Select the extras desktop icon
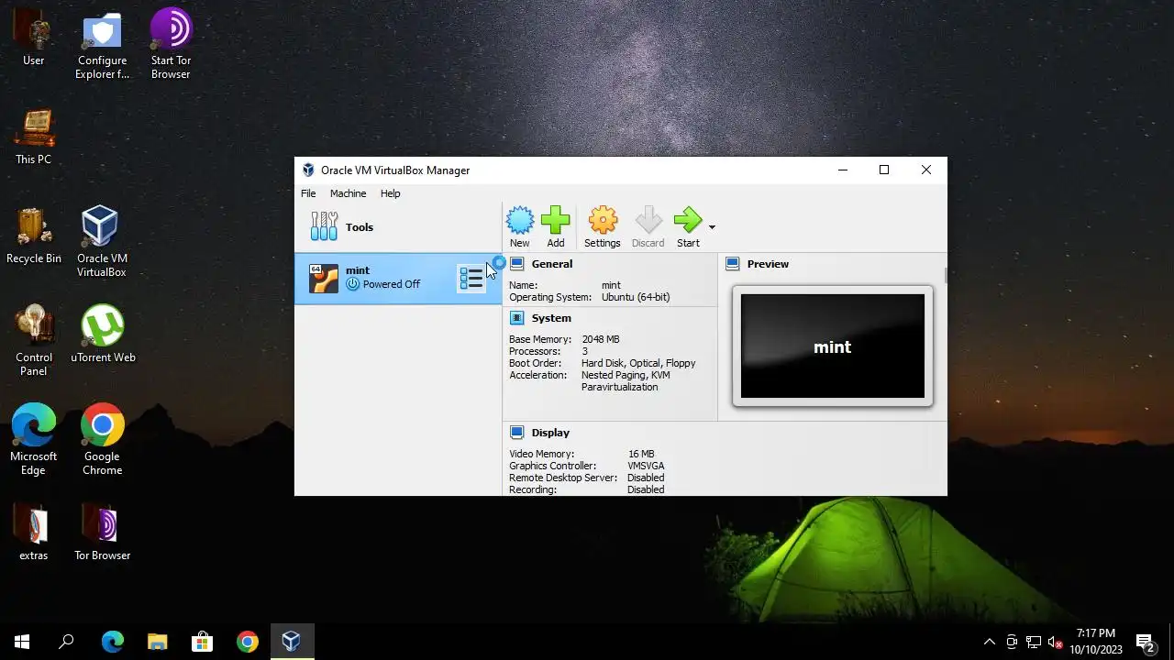Image resolution: width=1174 pixels, height=660 pixels. pyautogui.click(x=34, y=533)
